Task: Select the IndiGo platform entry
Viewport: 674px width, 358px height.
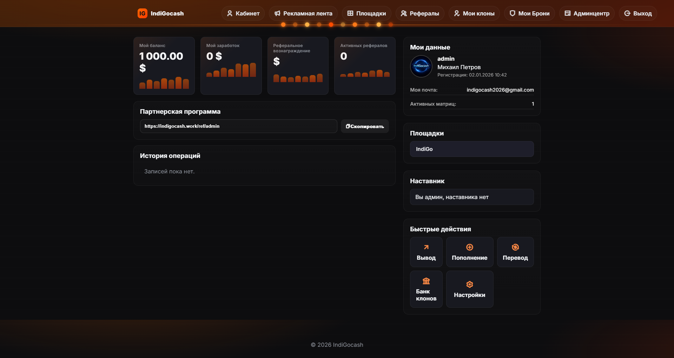Action: (471, 149)
